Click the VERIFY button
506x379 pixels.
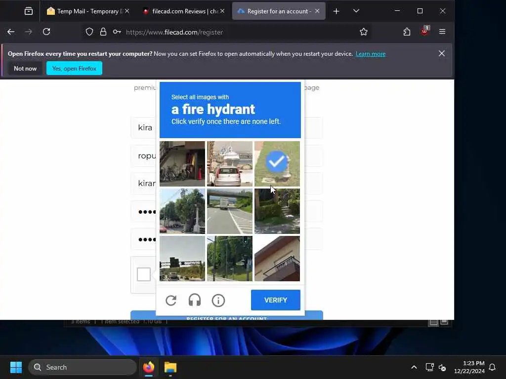[x=276, y=300]
